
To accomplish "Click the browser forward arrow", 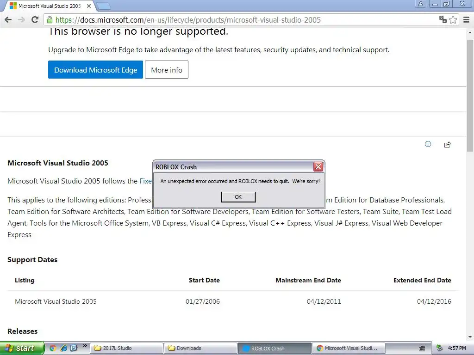I will click(21, 20).
